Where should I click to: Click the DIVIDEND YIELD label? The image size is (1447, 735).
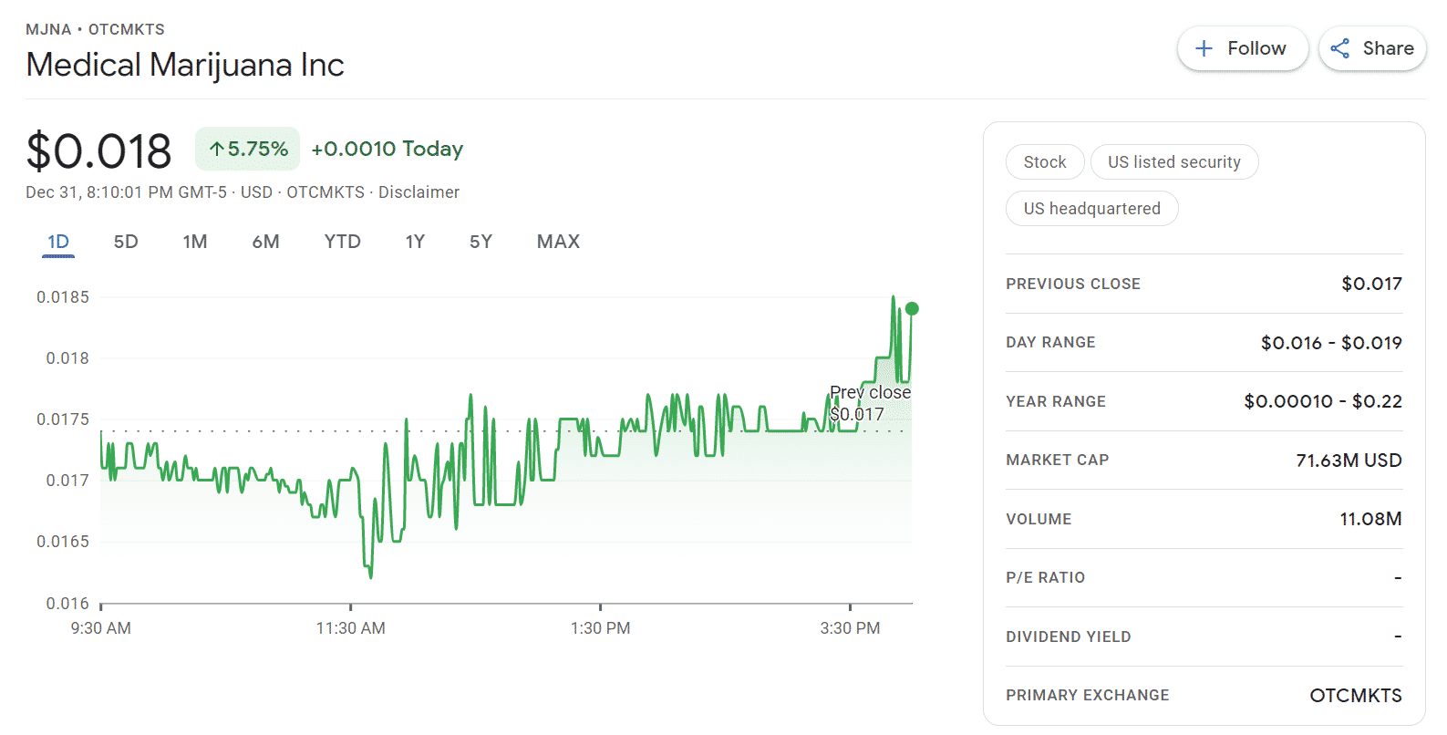coord(1069,637)
